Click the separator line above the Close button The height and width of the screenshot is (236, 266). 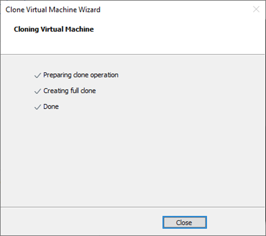point(133,207)
